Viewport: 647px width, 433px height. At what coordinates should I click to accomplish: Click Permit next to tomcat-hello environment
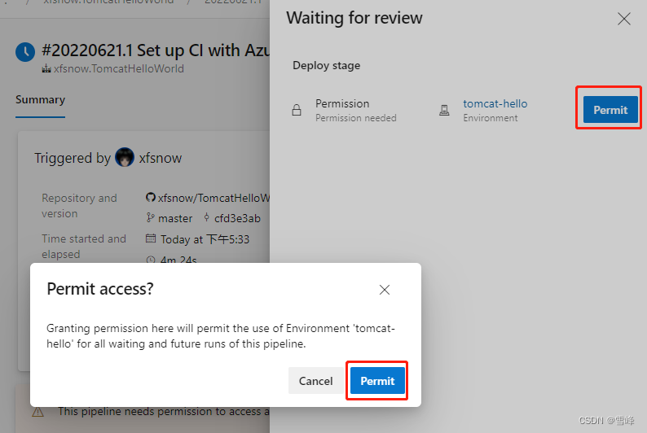click(x=610, y=110)
